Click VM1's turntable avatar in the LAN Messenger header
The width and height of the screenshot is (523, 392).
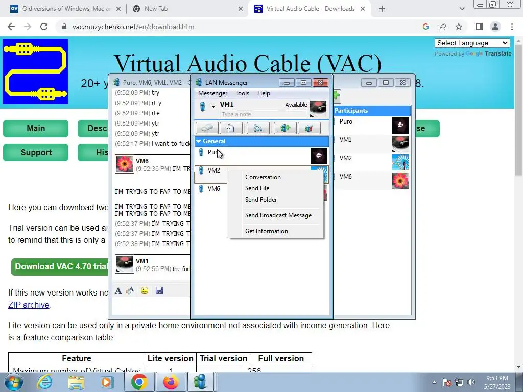pos(318,108)
